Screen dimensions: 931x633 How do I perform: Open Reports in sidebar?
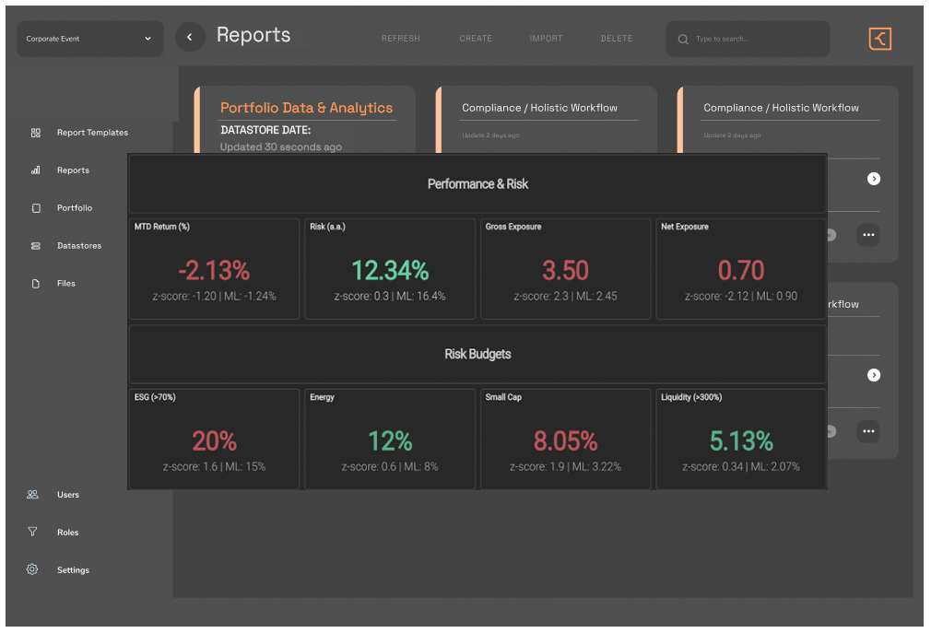(x=73, y=170)
